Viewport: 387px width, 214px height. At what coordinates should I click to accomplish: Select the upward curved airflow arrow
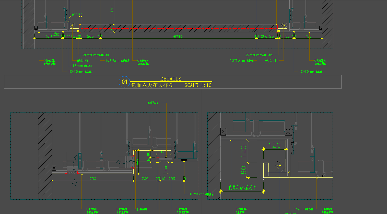click(75, 170)
